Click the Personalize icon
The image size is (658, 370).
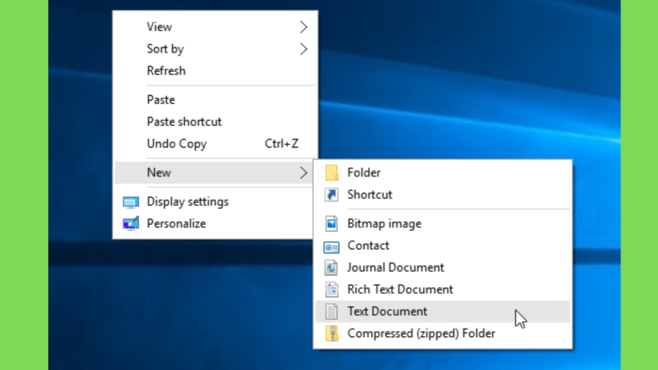131,224
